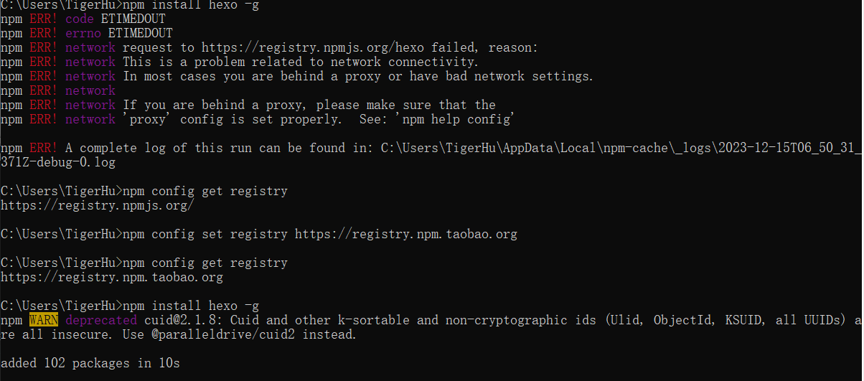864x381 pixels.
Task: Click the topmost 'npm install hexo -g' command
Action: tap(190, 4)
